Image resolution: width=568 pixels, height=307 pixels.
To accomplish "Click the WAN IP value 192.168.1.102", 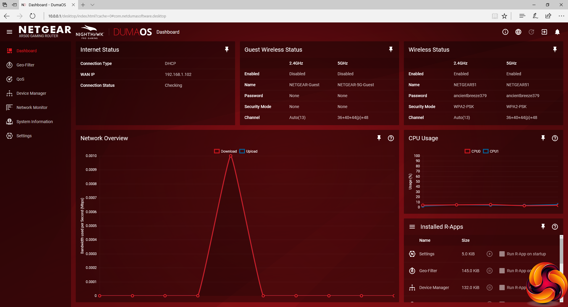I will (x=178, y=74).
